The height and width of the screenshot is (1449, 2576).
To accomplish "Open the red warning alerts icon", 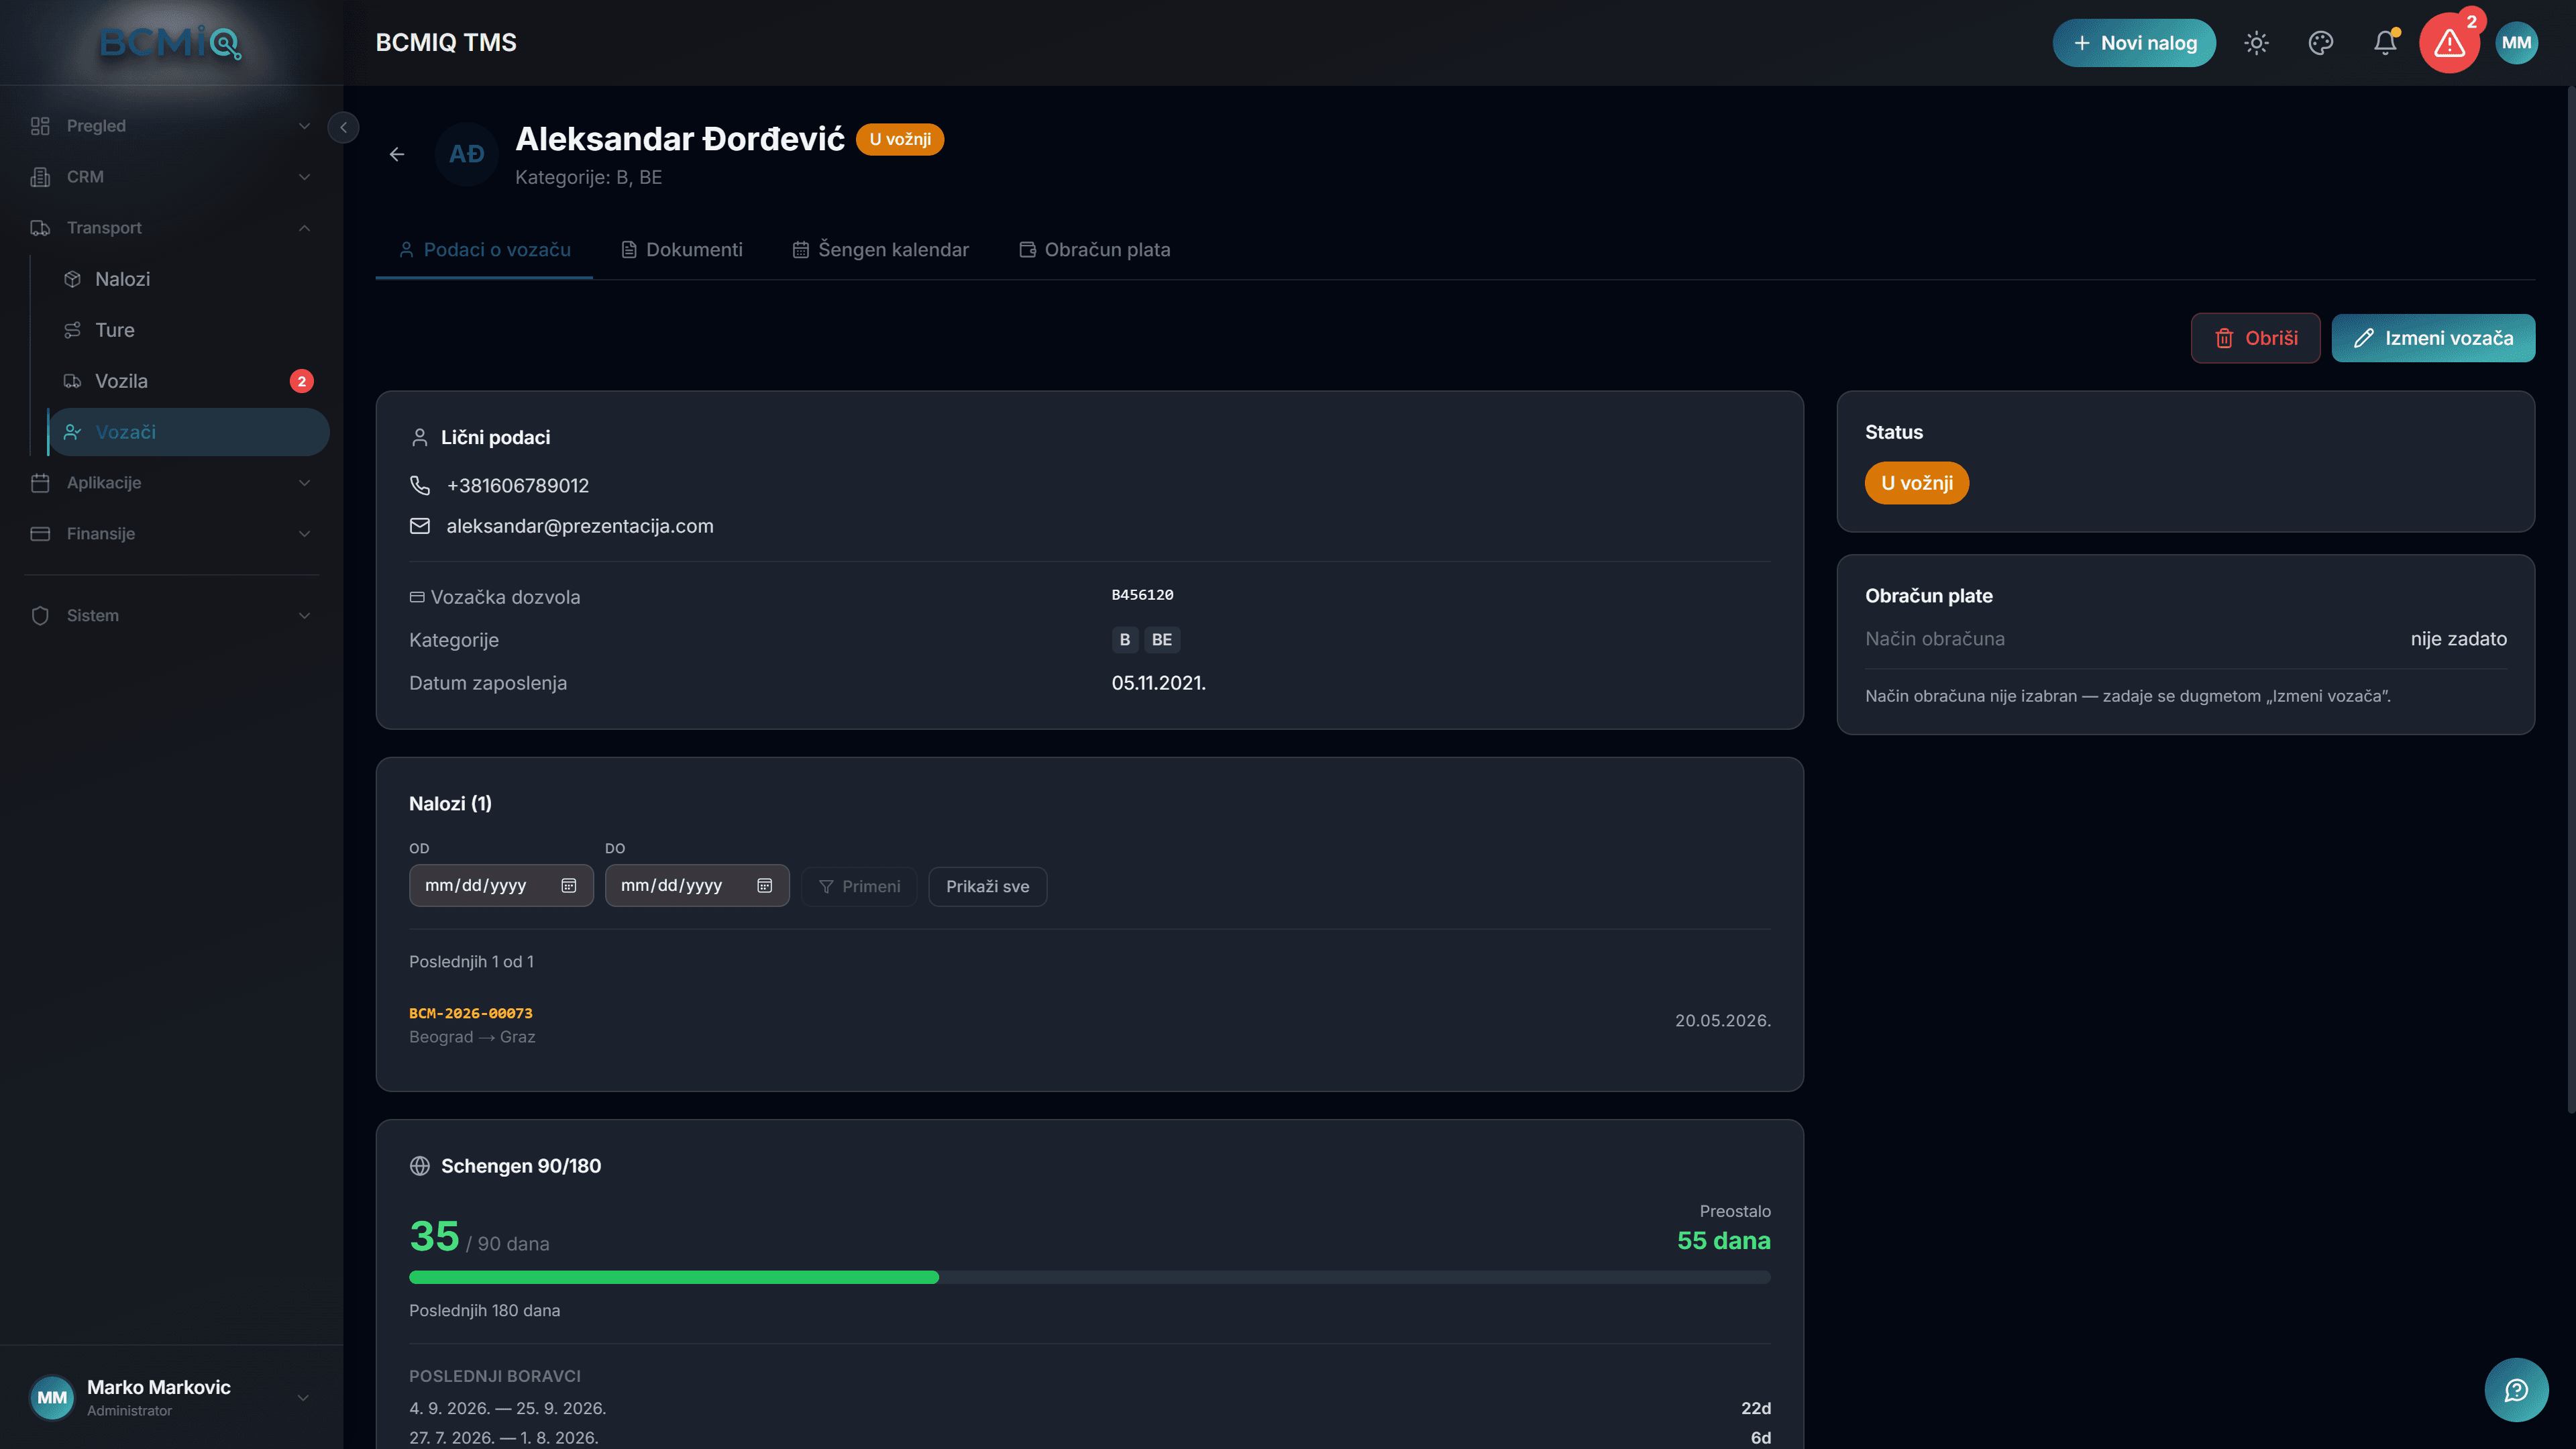I will (x=2449, y=43).
